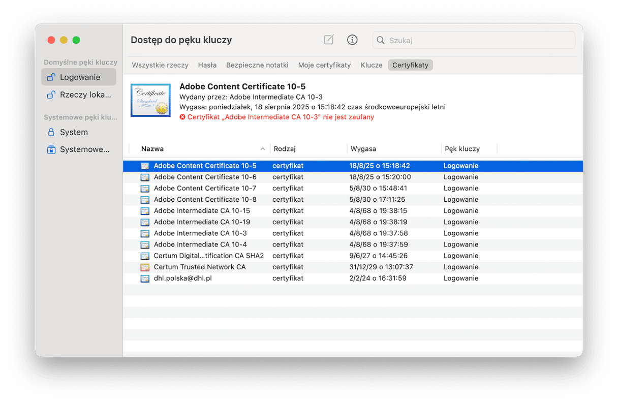Click the green full-screen window button
The image size is (618, 403).
tap(76, 40)
